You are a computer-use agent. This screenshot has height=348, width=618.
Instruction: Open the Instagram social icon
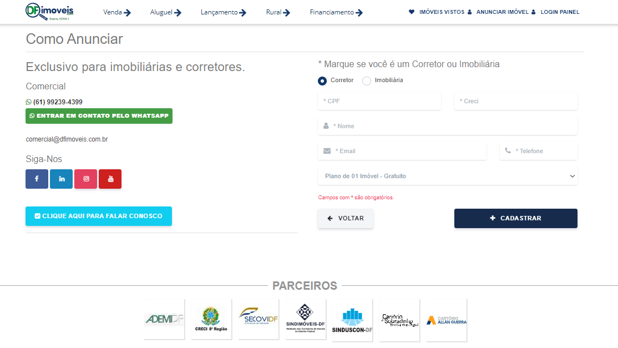point(86,179)
